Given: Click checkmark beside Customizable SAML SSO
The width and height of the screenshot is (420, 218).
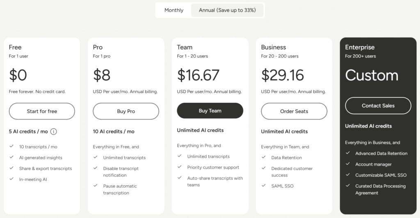Looking at the screenshot, I should click(x=347, y=175).
